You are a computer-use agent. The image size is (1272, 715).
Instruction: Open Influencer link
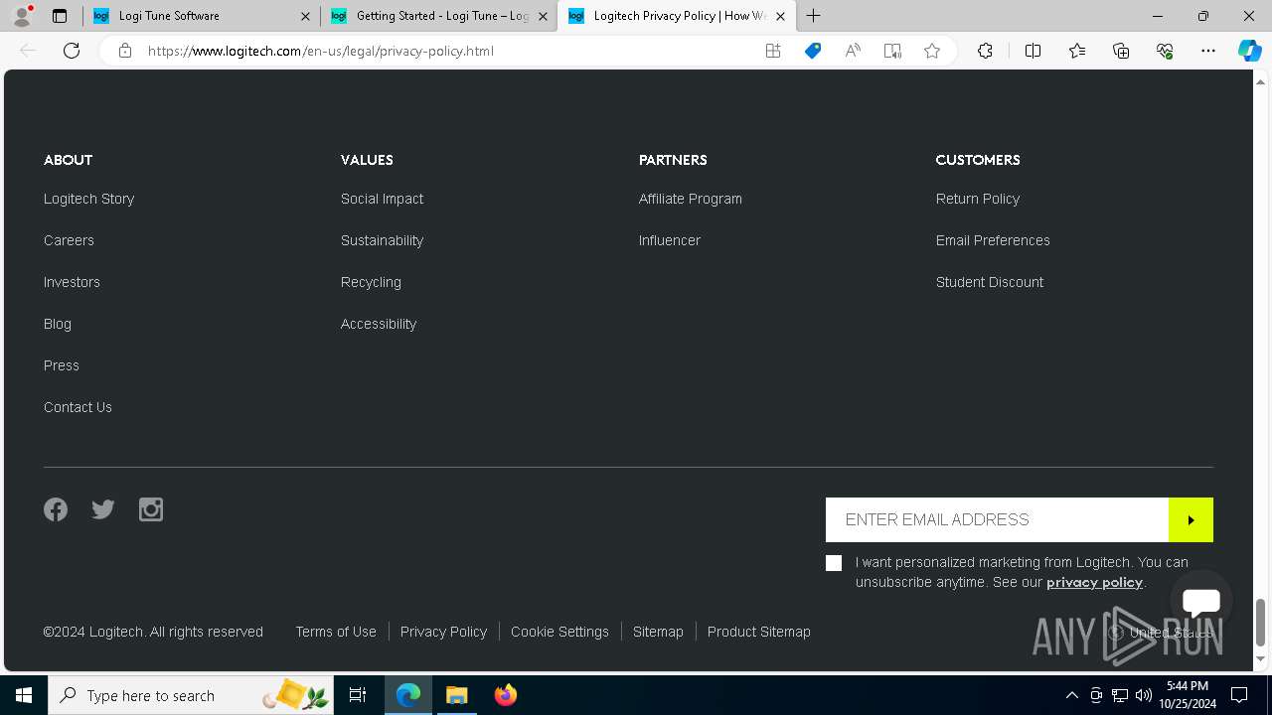click(670, 240)
